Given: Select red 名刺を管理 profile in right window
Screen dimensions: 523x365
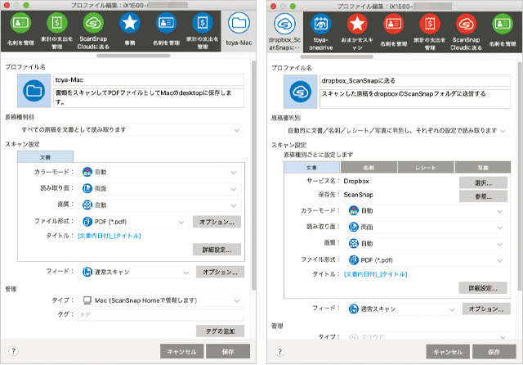Looking at the screenshot, I should pos(394,24).
